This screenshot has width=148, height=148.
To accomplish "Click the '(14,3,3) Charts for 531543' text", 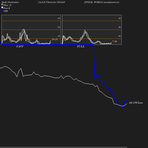I will [51, 2].
